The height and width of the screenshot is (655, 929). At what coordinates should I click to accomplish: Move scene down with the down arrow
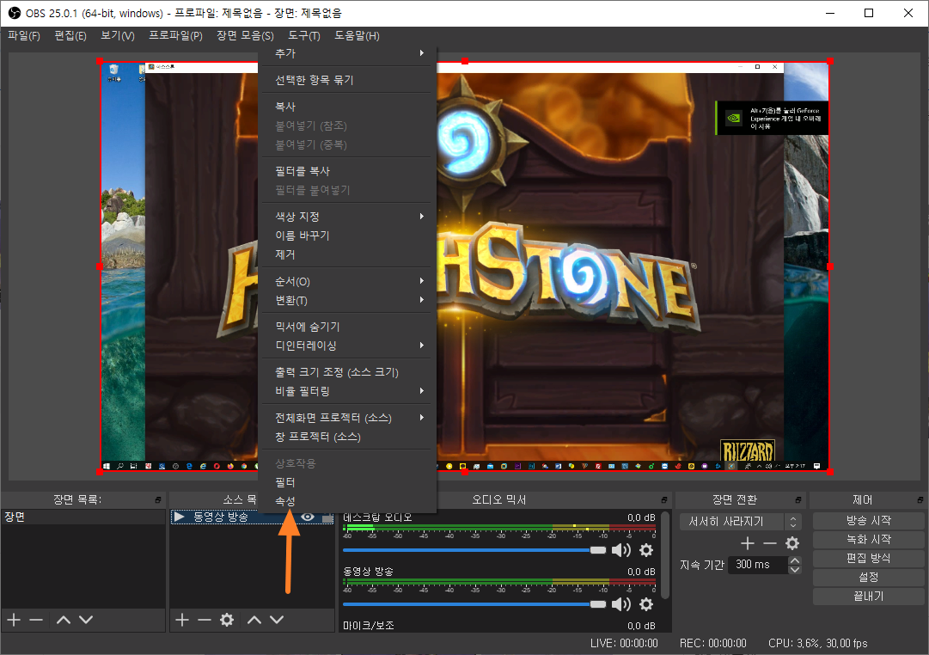click(x=86, y=620)
